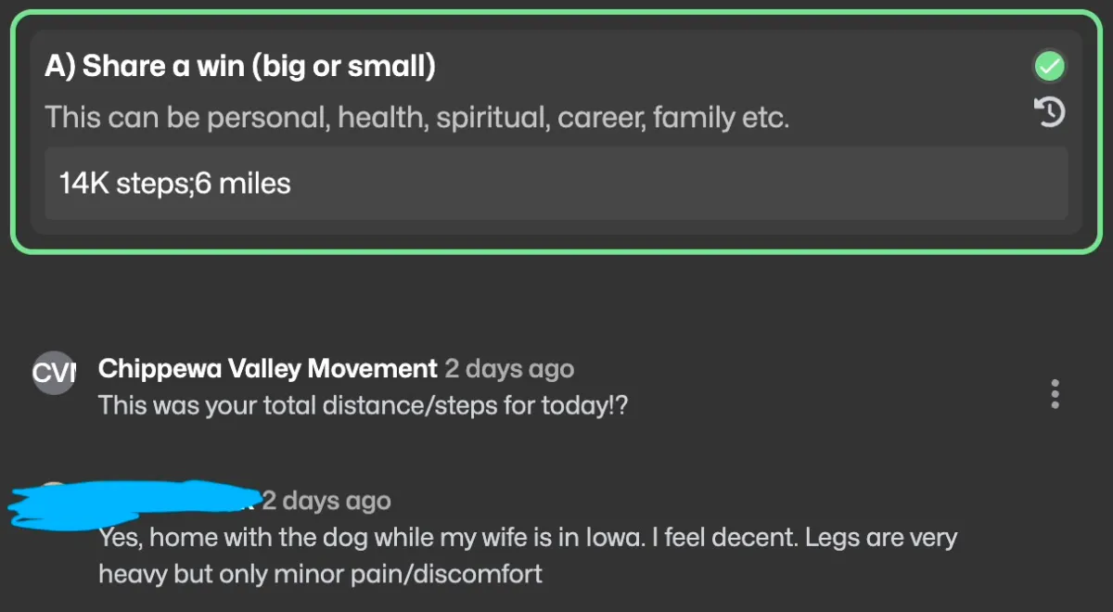Click the "2 days ago" timestamp on the redacted reply

[326, 501]
